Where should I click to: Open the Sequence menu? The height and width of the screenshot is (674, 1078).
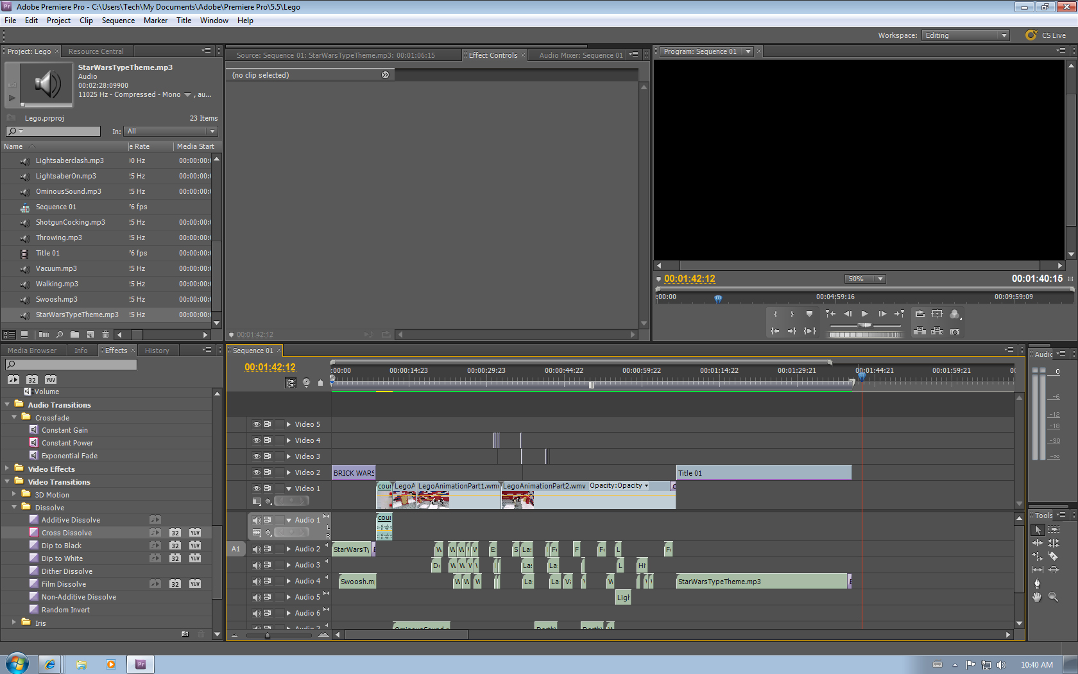118,21
